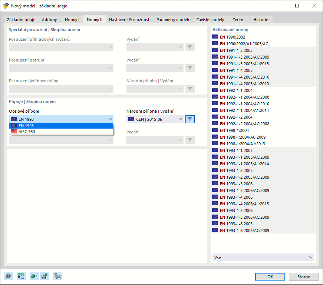Cancel the dialog with Storno

pos(304,276)
